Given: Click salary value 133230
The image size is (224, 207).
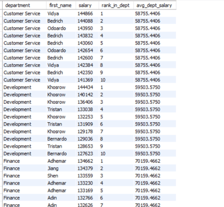Looking at the screenshot, I should click(x=85, y=183).
